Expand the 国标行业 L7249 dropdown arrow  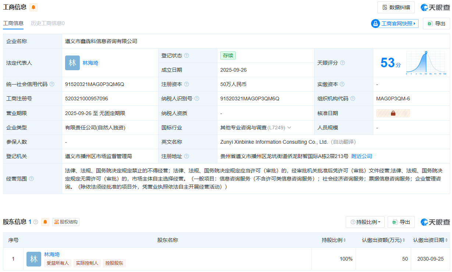click(x=289, y=128)
